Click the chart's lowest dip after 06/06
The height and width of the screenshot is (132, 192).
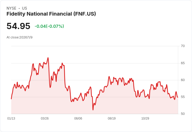pos(93,110)
